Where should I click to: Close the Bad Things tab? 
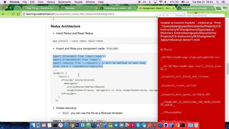pyautogui.click(x=58, y=8)
